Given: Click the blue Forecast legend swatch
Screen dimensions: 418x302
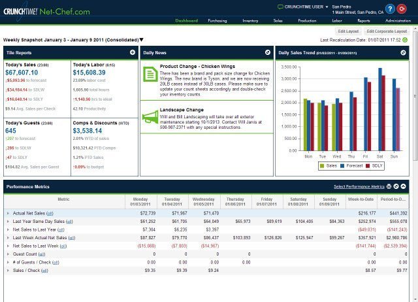Looking at the screenshot, I should click(x=342, y=166).
